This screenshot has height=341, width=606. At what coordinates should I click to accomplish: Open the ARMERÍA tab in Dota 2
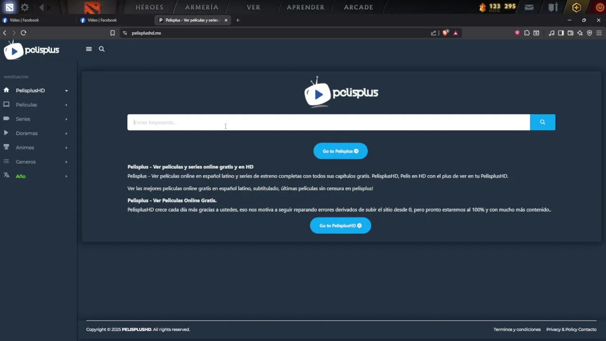pos(202,7)
